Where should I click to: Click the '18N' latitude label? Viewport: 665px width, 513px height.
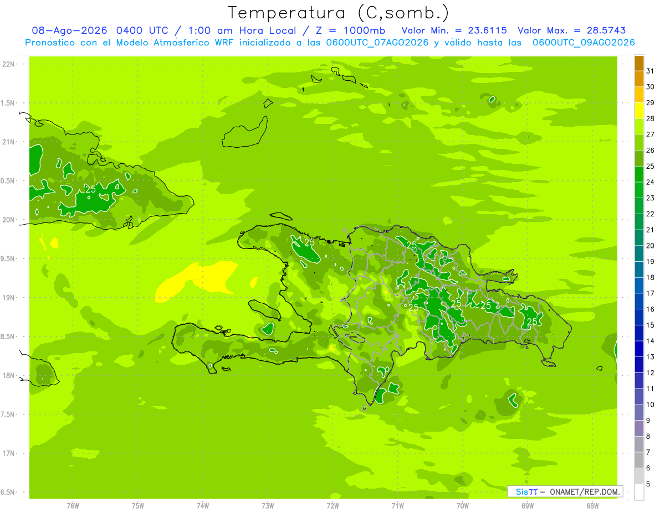coord(8,376)
